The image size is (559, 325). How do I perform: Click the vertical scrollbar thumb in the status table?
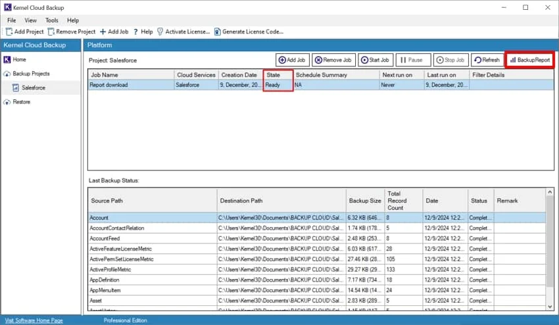click(x=550, y=241)
